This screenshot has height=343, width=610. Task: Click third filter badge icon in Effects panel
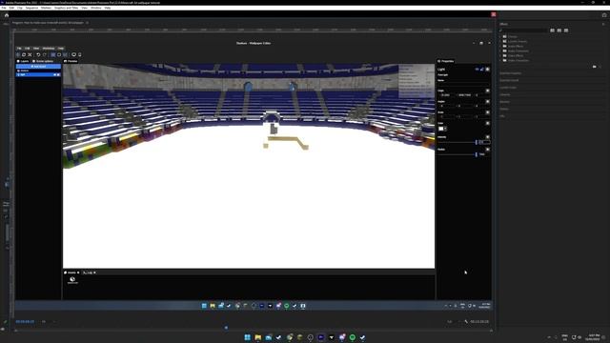point(566,30)
